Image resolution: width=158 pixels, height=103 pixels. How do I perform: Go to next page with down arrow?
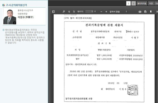(x=74, y=12)
